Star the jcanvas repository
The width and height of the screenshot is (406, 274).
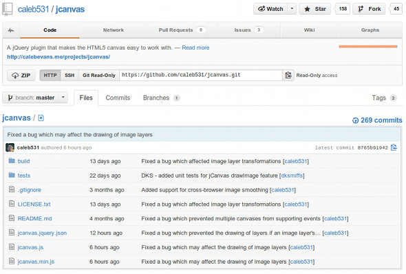click(315, 9)
